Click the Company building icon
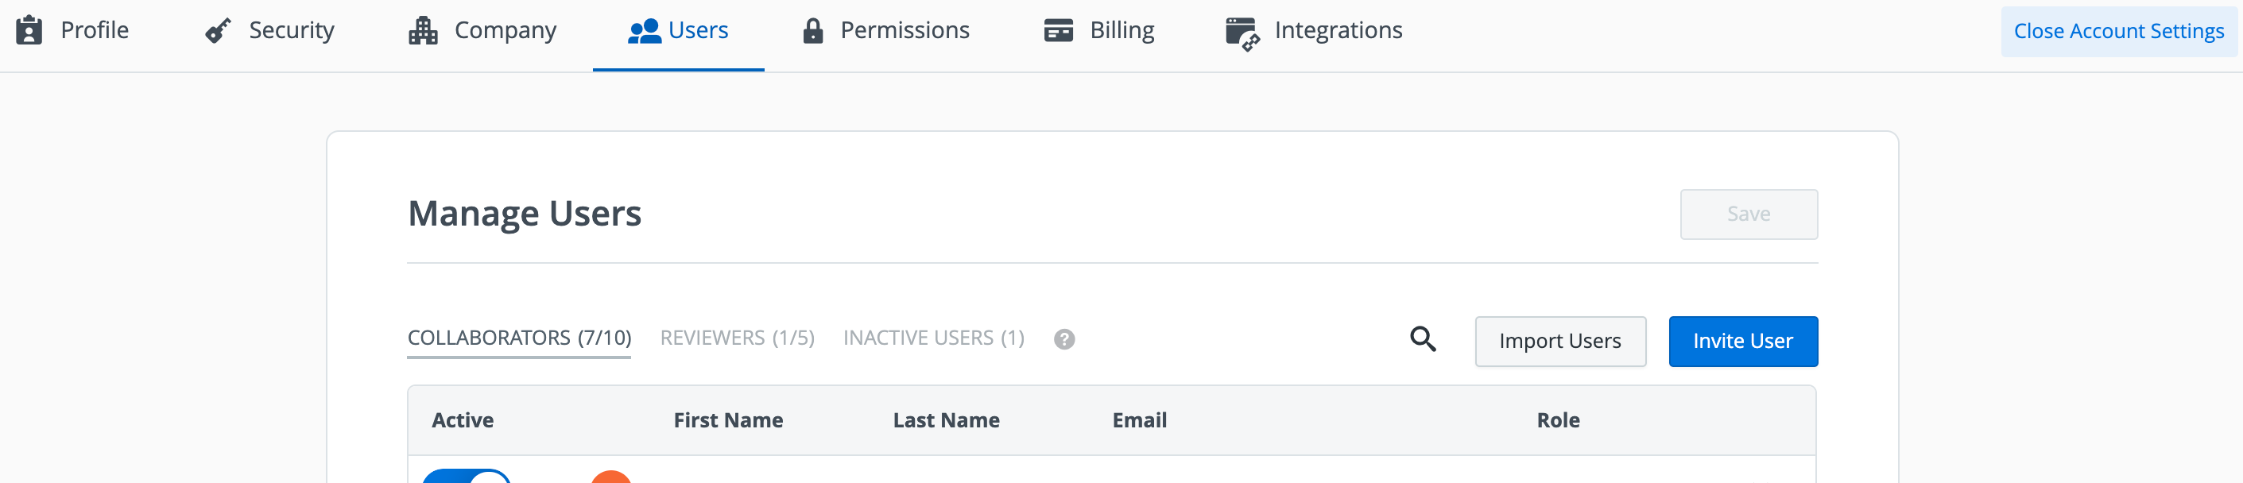This screenshot has height=483, width=2243. 423,30
